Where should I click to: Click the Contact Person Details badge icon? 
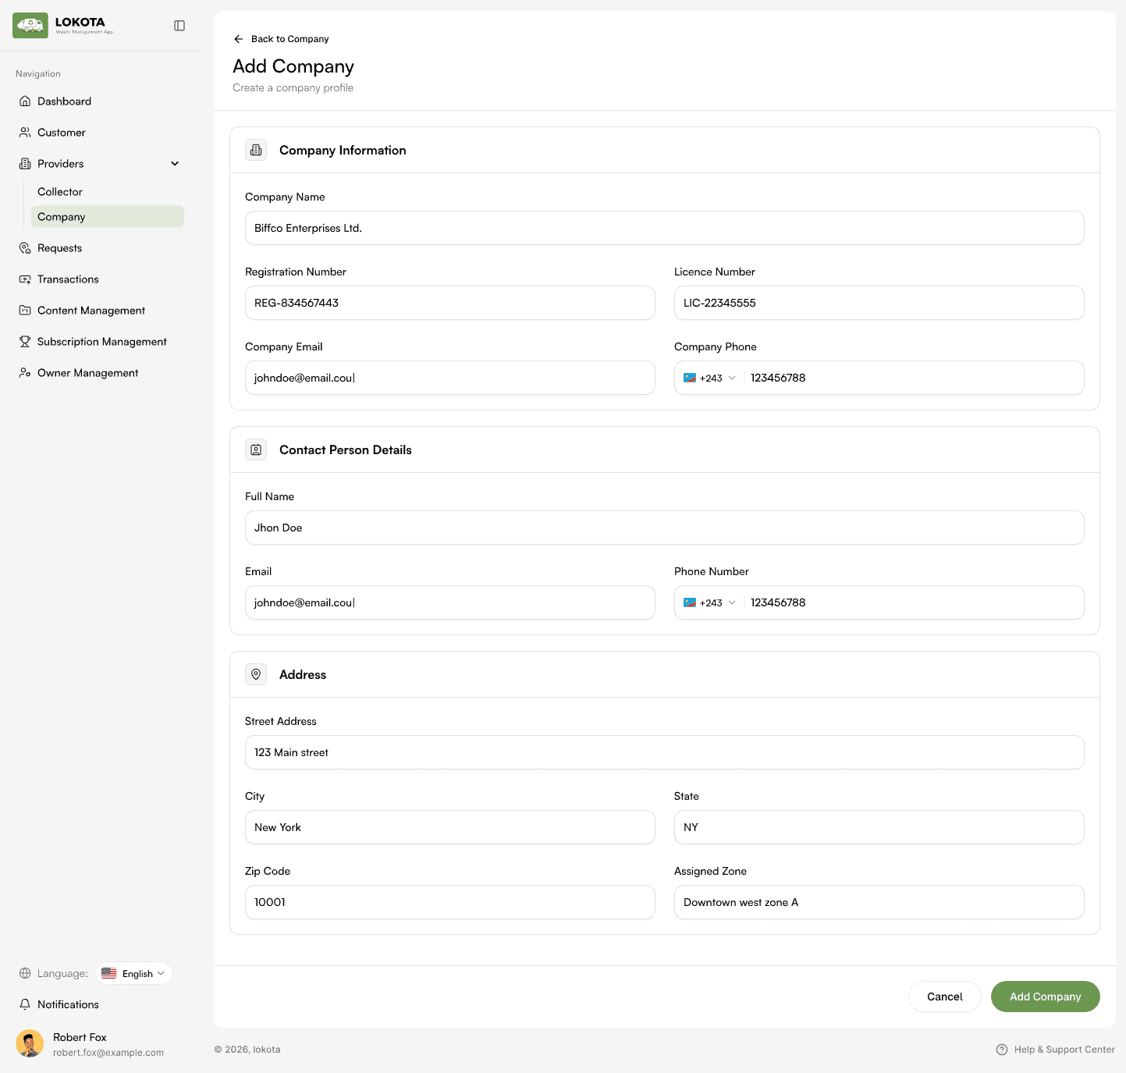point(256,449)
